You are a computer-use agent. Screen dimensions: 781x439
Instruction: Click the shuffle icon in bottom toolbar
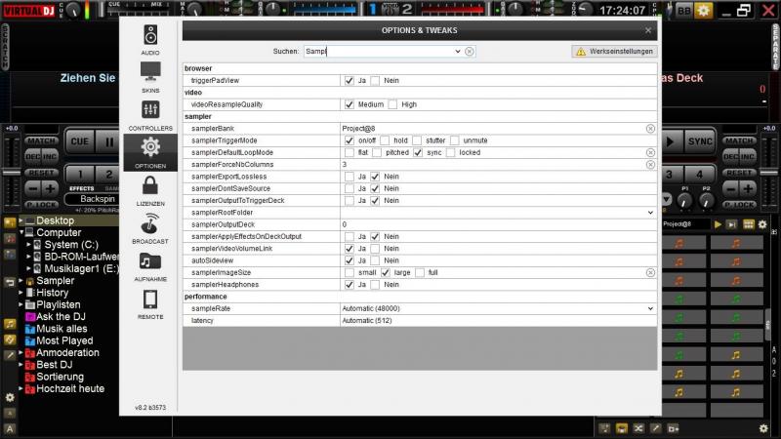638,428
